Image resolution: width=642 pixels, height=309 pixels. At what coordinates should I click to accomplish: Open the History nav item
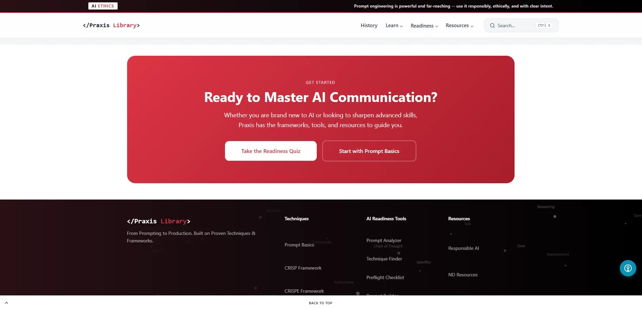click(x=369, y=25)
